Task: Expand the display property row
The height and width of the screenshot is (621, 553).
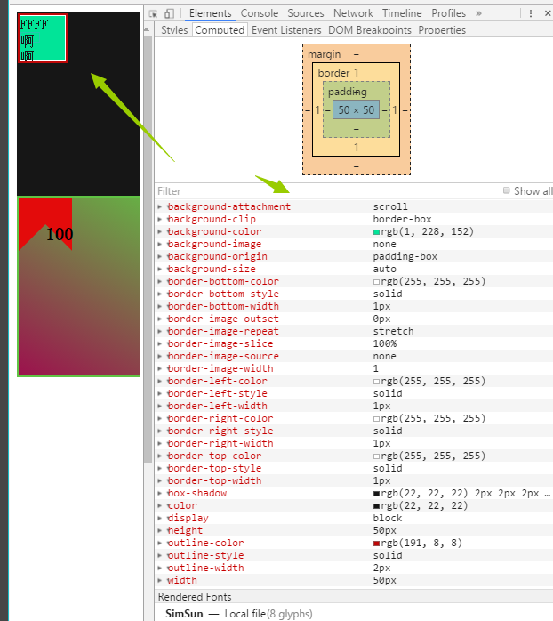Action: pos(159,518)
